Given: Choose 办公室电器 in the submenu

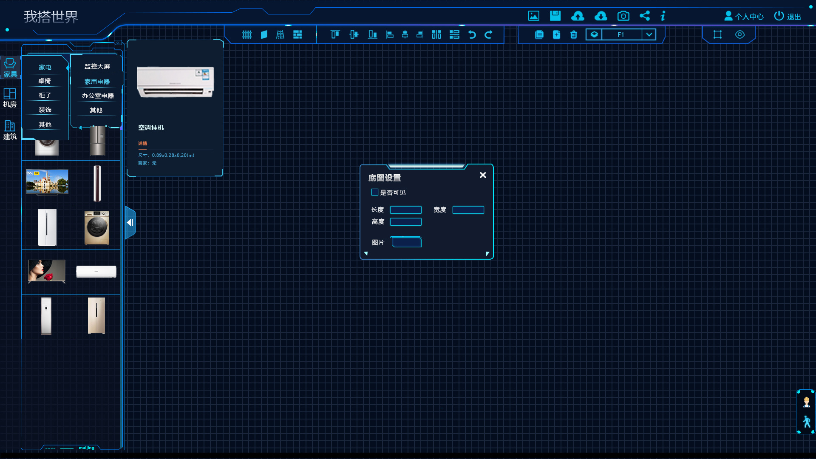Looking at the screenshot, I should [x=98, y=96].
